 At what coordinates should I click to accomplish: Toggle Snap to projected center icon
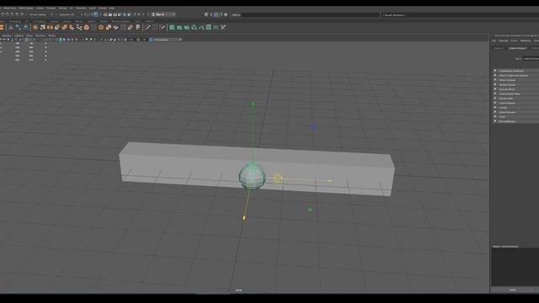[x=17, y=15]
